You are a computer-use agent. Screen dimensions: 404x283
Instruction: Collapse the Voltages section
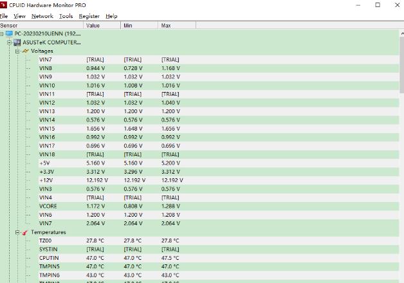tap(17, 51)
